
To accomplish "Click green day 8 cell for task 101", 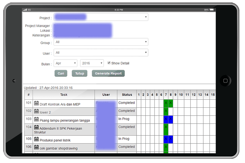I will click(x=171, y=103).
